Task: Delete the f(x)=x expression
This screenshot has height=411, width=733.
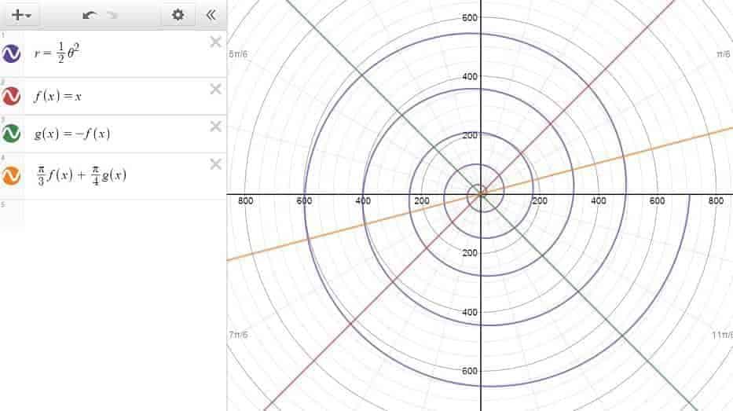Action: tap(215, 89)
